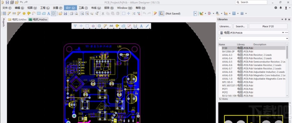Open the footprint filter mask dropdown
292x123 pixels.
287,38
